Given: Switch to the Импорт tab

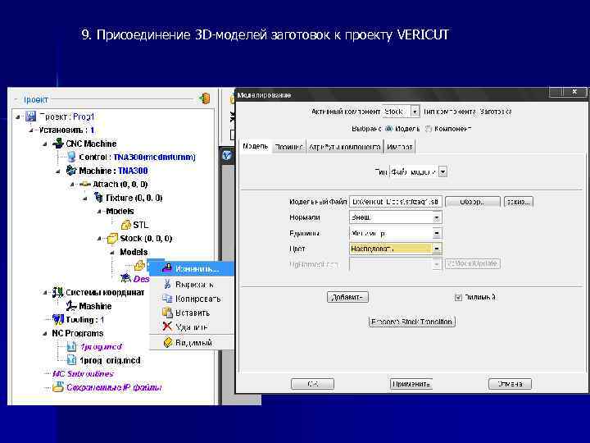Looking at the screenshot, I should click(x=399, y=147).
